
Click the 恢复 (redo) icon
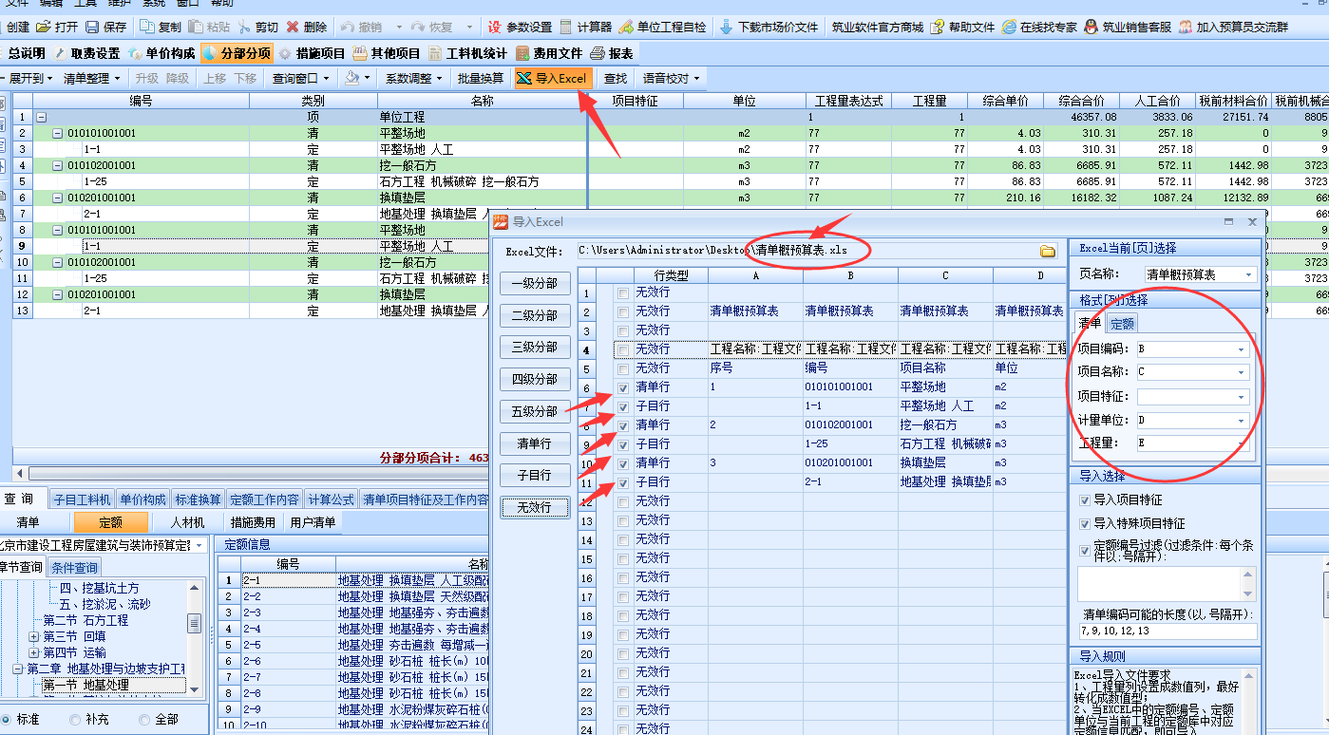click(420, 27)
